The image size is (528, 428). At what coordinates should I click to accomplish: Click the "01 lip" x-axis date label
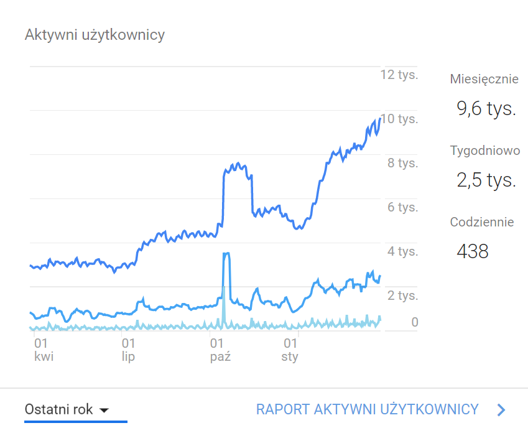(x=128, y=350)
